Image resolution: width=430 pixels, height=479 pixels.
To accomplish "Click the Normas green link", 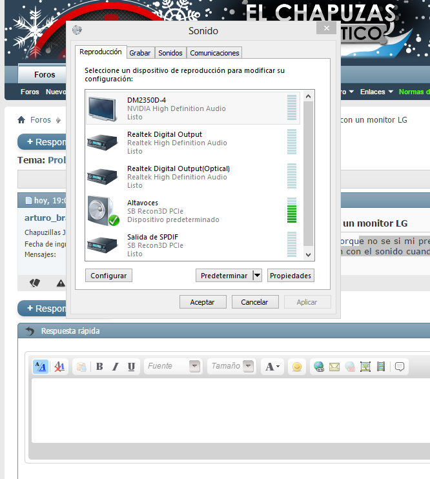I will (415, 92).
